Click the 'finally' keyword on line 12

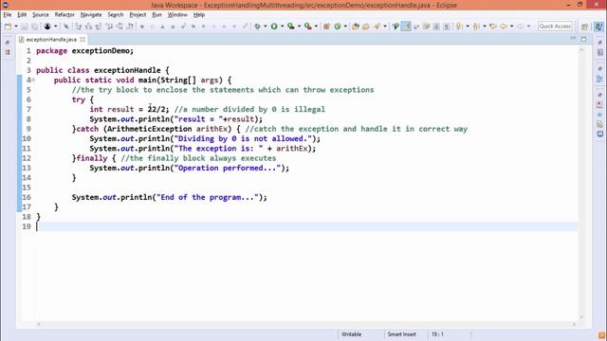click(92, 158)
